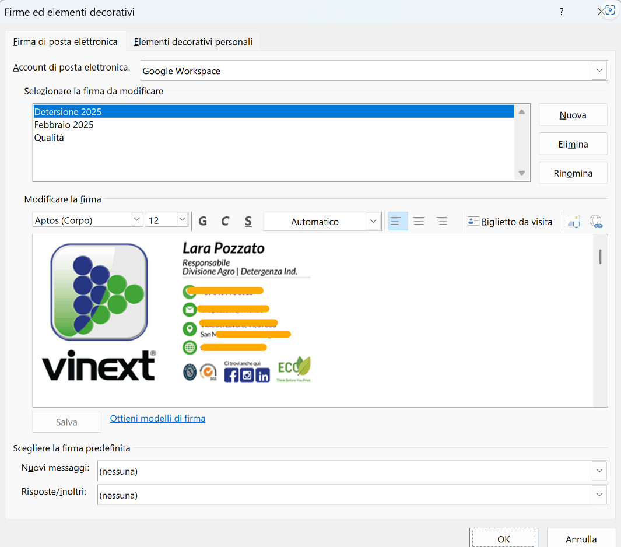The image size is (621, 547).
Task: Insert a picture into signature
Action: tap(573, 221)
